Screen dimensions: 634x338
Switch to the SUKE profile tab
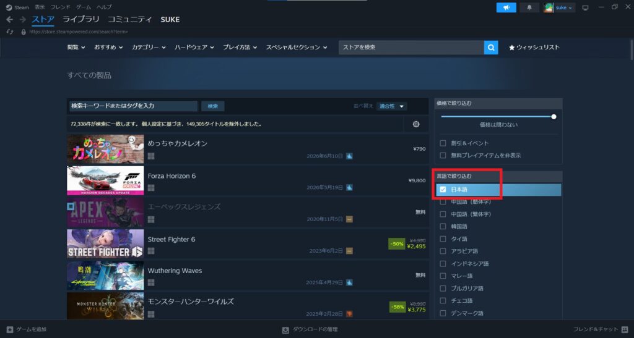(170, 19)
